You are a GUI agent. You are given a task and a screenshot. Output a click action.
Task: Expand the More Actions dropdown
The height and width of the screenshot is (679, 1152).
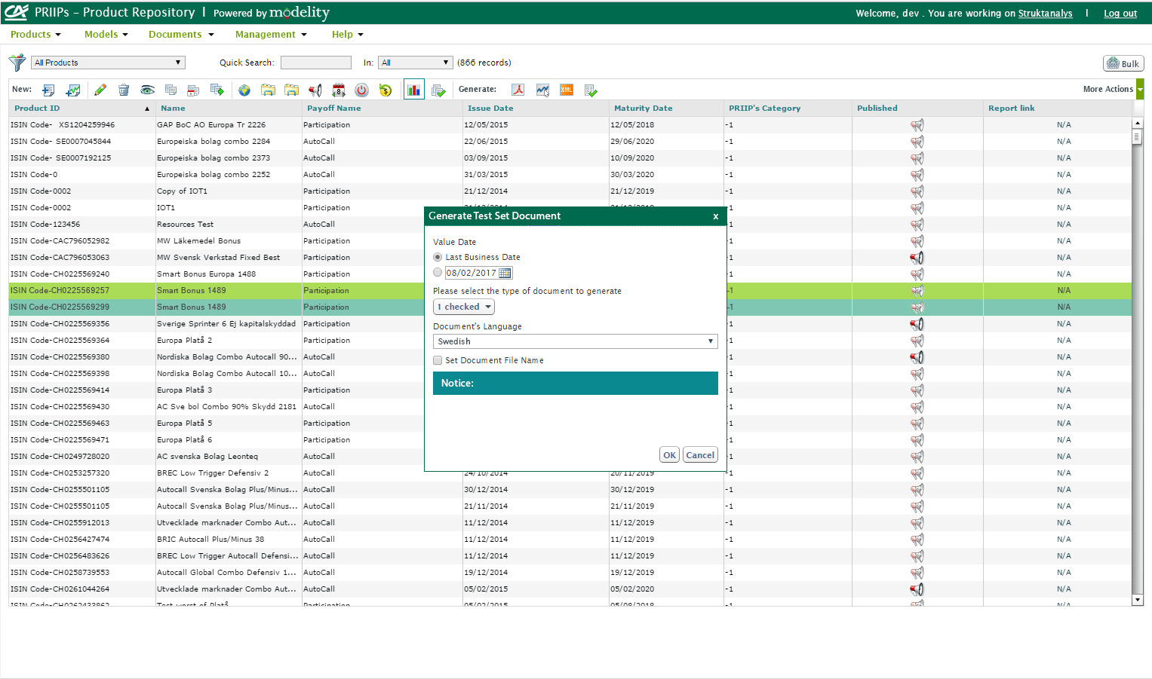[x=1140, y=89]
